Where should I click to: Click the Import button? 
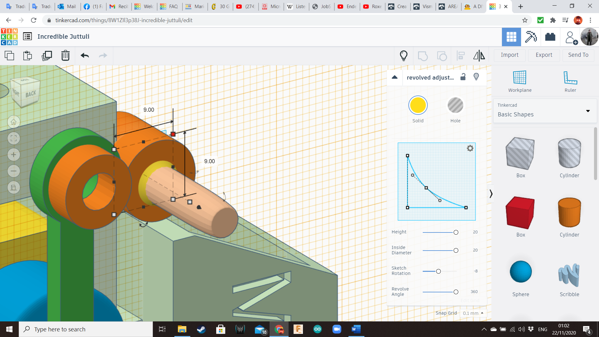509,55
